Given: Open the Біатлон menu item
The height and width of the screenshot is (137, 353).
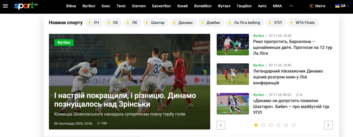Looking at the screenshot, I should point(139,6).
